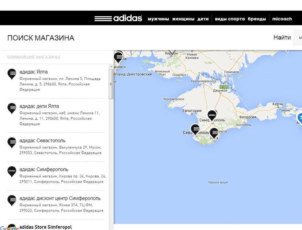The height and width of the screenshot is (230, 302).
Task: Click the Черноморское label on the map
Action: (x=173, y=99)
